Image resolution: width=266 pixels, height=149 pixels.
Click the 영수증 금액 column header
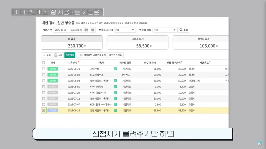pyautogui.click(x=150, y=63)
